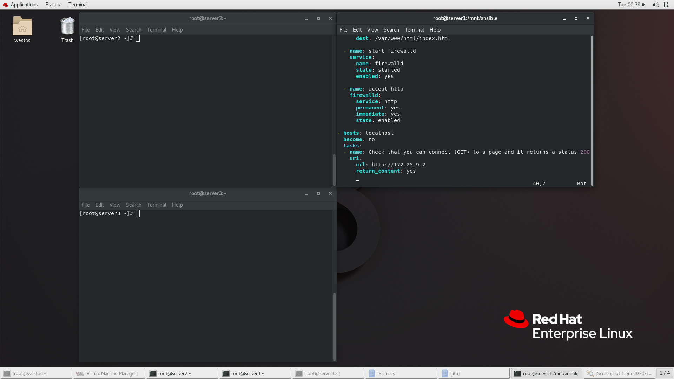Open Search menu in server1 ansible terminal

pyautogui.click(x=391, y=30)
